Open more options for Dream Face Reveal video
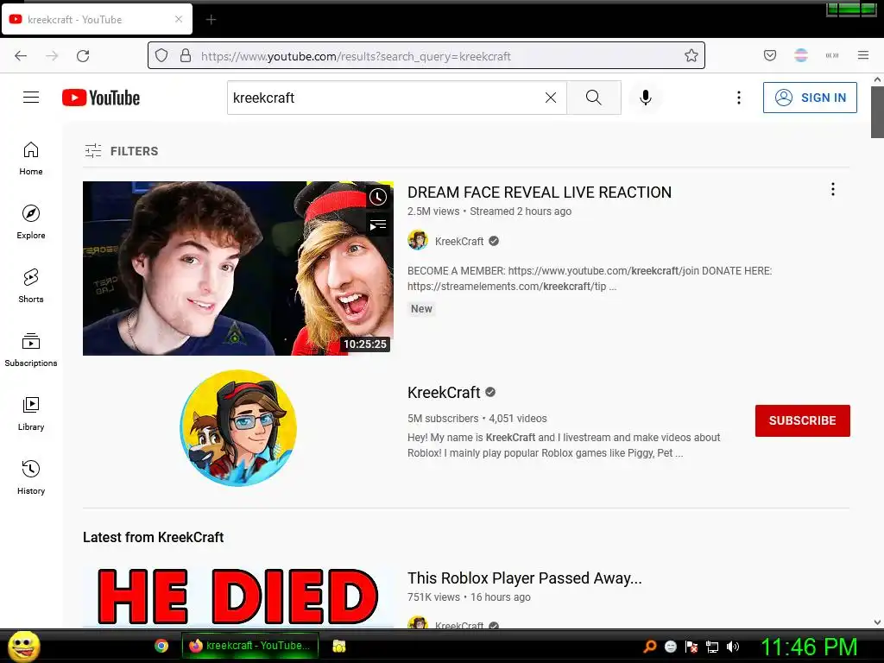Screen dimensions: 884x663 tap(833, 189)
